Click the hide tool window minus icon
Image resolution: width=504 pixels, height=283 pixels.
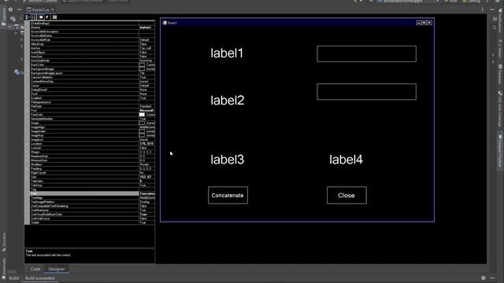(x=19, y=9)
